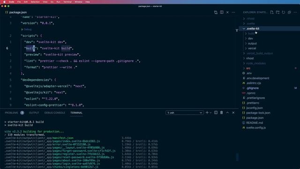
Task: Open the Selection menu
Action: pyautogui.click(x=35, y=2)
